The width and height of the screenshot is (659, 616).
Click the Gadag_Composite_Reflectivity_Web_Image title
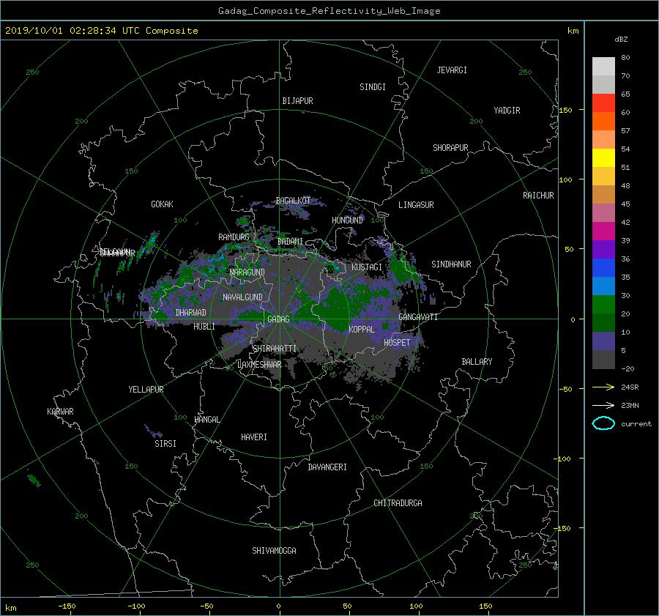tap(329, 11)
